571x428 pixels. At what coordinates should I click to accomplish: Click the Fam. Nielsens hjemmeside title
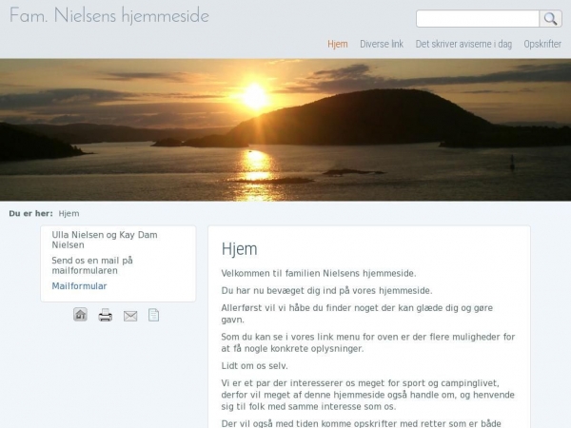pyautogui.click(x=108, y=15)
